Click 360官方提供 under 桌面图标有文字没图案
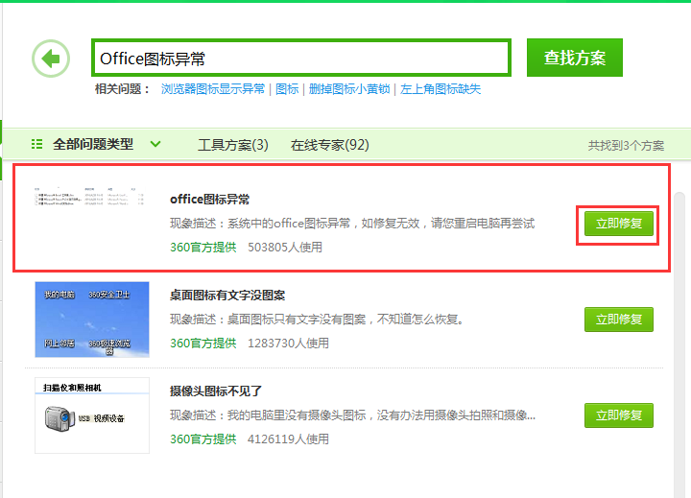This screenshot has width=691, height=498. click(x=203, y=344)
